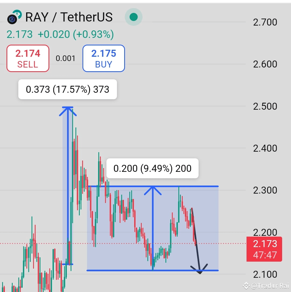Screen dimensions: 291x292
Task: Click the 2.300 price axis label
Action: pos(265,190)
